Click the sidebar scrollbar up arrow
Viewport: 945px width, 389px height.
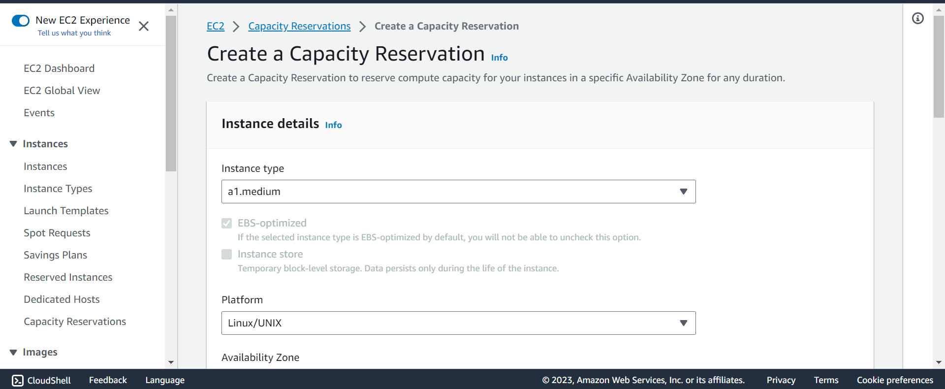coord(171,10)
